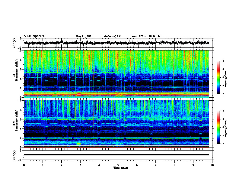Click the "8" time axis tick label
The image size is (239, 185).
(174, 165)
